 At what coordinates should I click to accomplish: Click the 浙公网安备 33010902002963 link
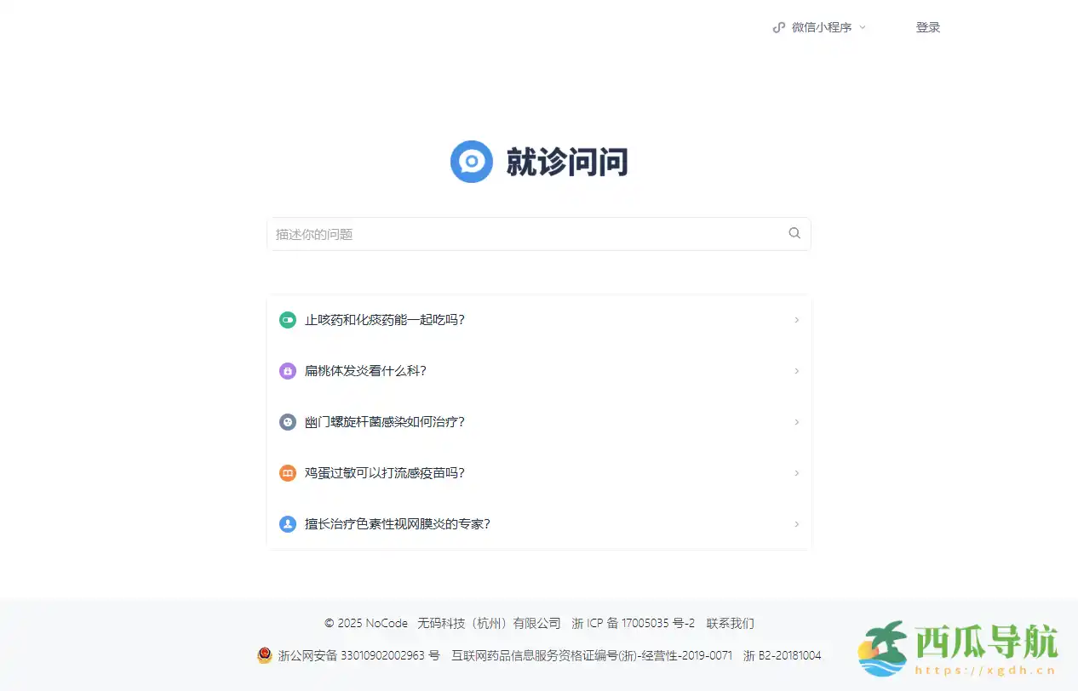(354, 655)
